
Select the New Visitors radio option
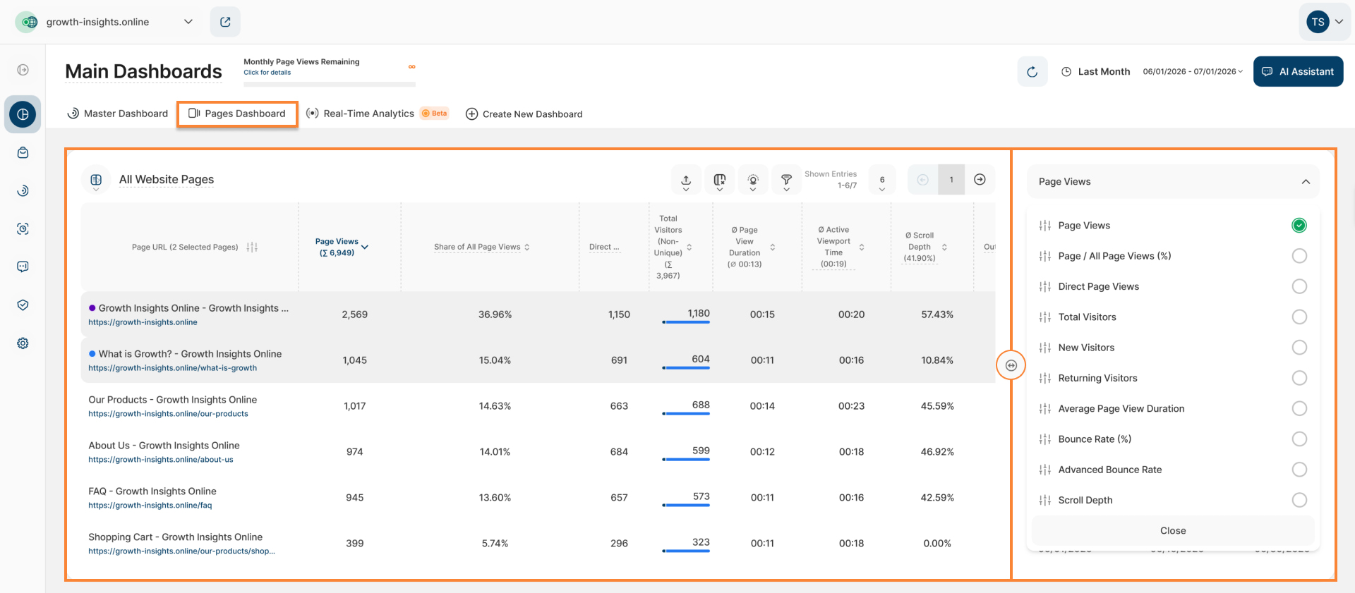[x=1299, y=348]
